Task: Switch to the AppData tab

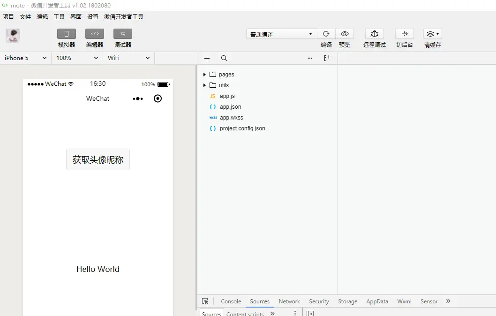Action: [377, 301]
